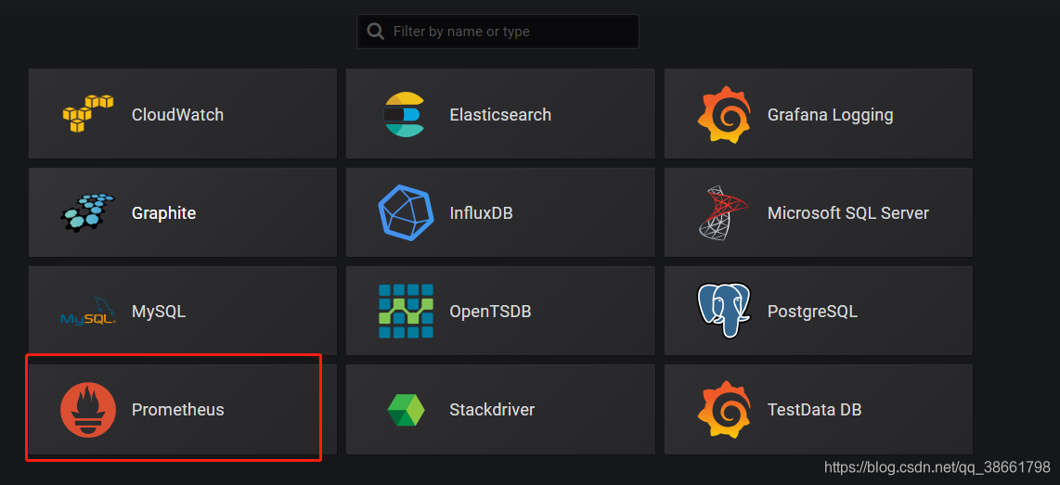Choose the OpenTSDB label
This screenshot has height=485, width=1060.
[x=490, y=313]
